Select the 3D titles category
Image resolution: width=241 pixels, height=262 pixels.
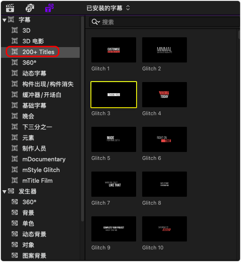40,31
